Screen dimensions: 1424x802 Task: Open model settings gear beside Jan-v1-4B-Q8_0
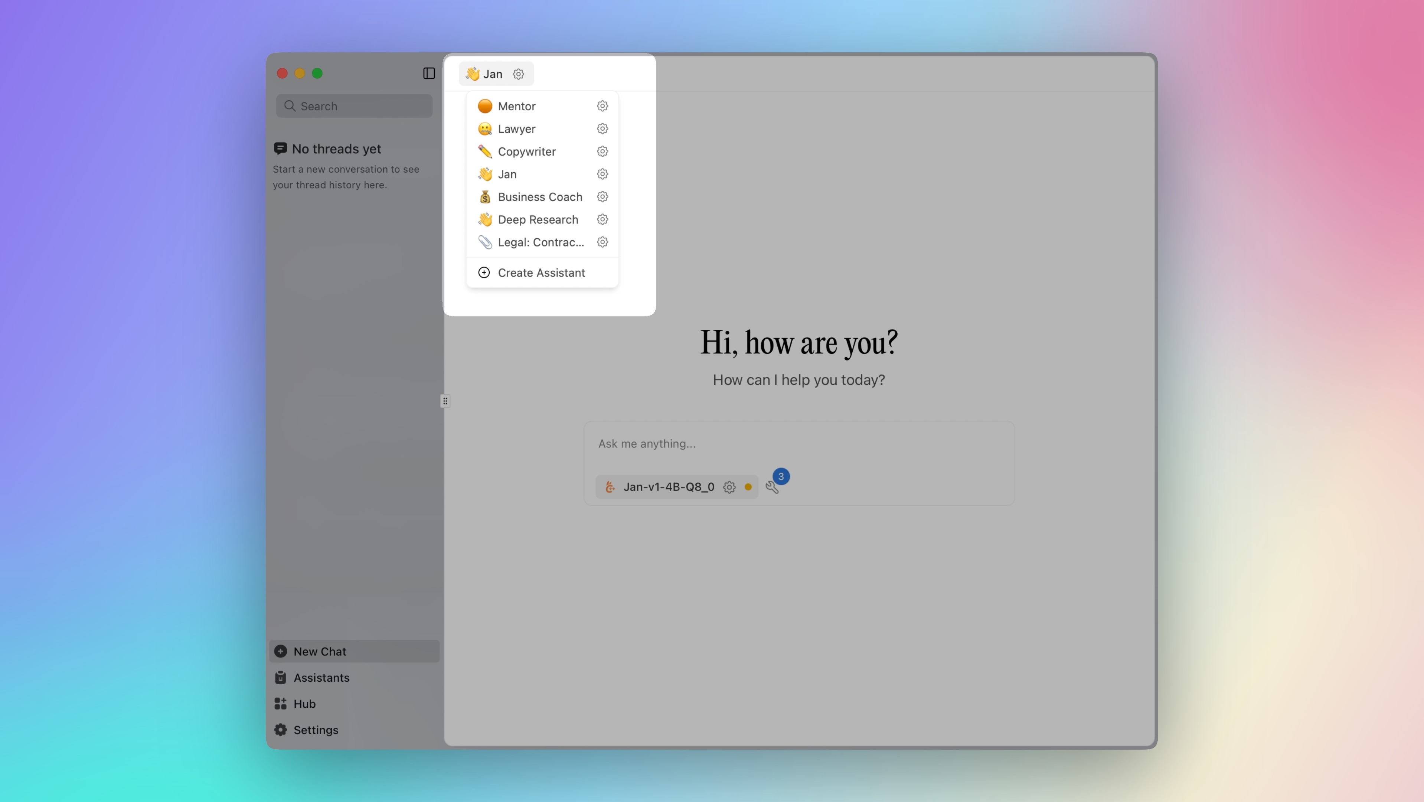click(729, 487)
